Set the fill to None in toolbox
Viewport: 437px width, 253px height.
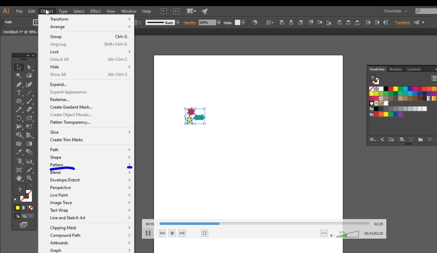31,208
